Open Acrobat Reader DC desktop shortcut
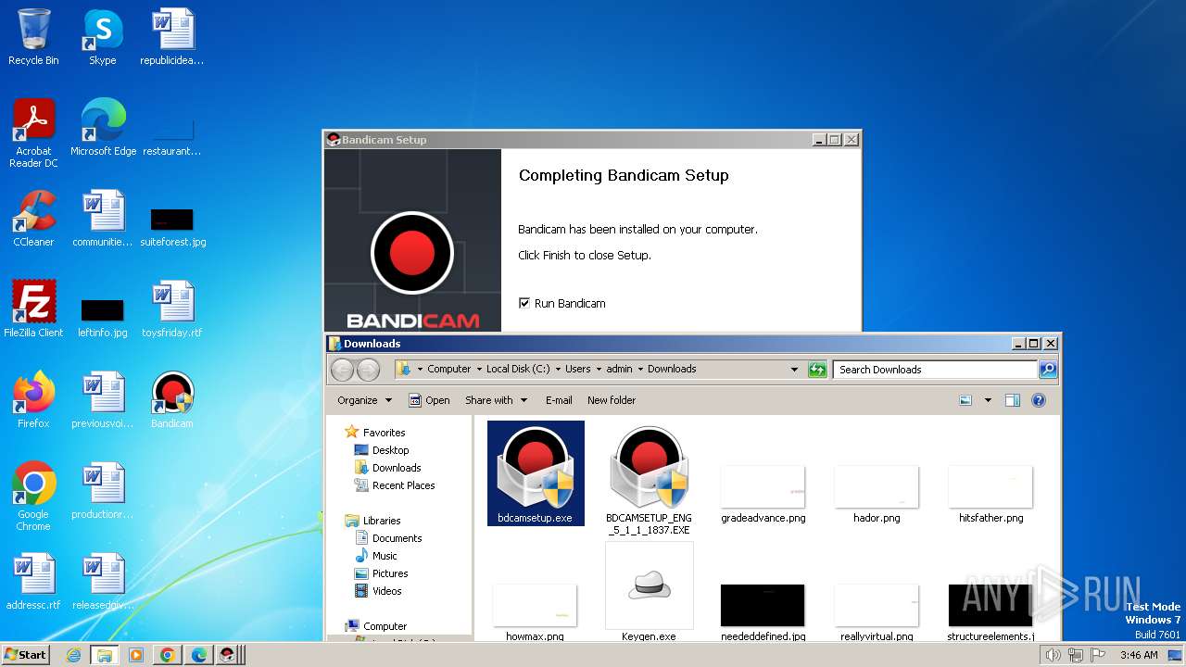 (33, 133)
